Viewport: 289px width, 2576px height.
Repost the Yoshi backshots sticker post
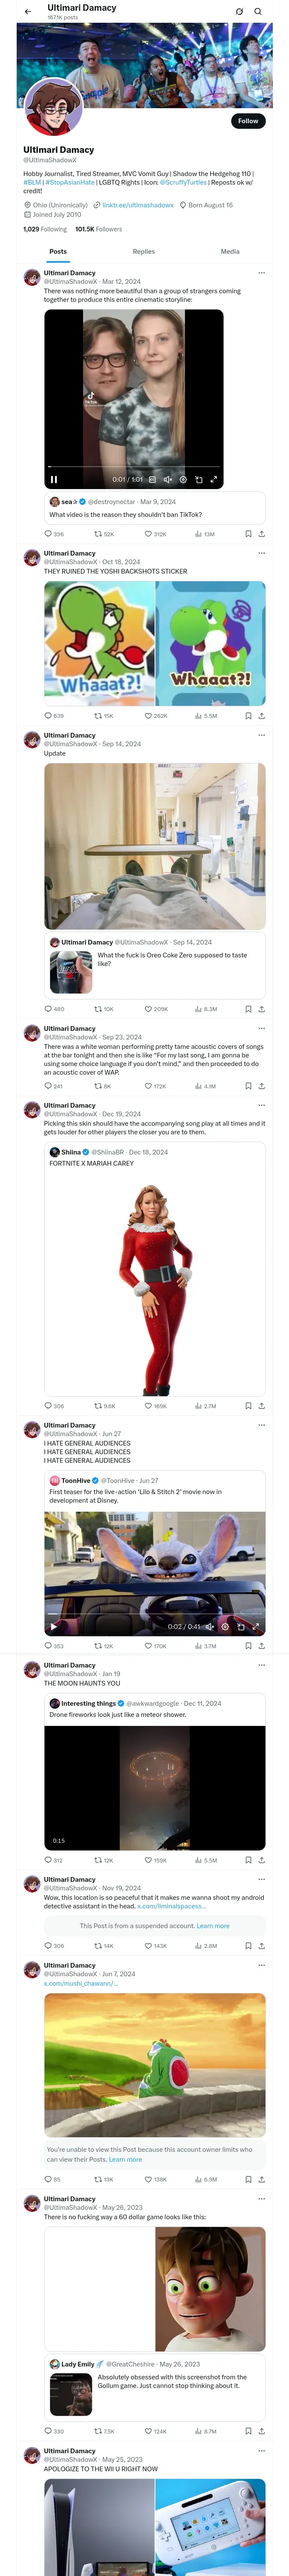coord(98,716)
